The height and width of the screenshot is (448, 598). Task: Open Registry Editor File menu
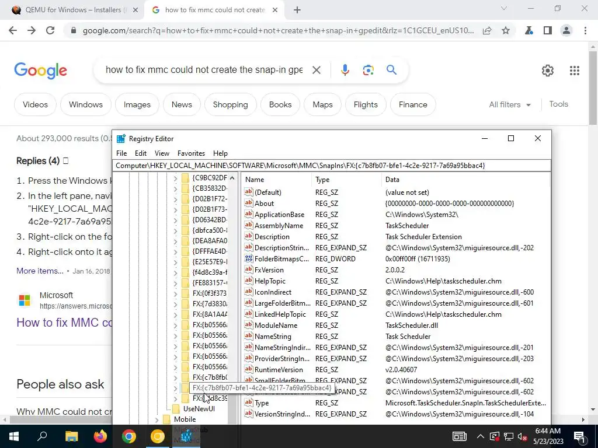121,153
